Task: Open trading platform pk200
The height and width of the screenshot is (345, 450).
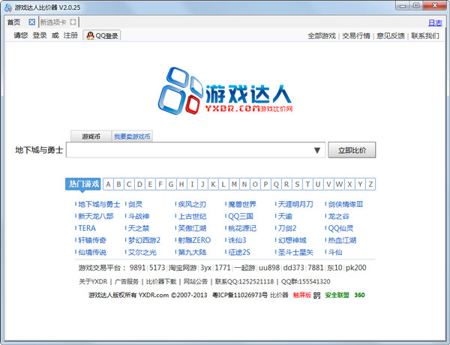Action: (x=355, y=268)
